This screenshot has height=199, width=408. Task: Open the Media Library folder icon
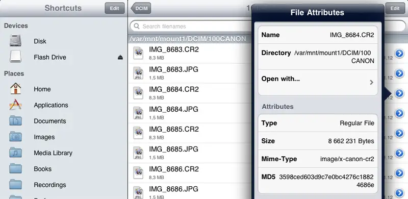point(16,153)
